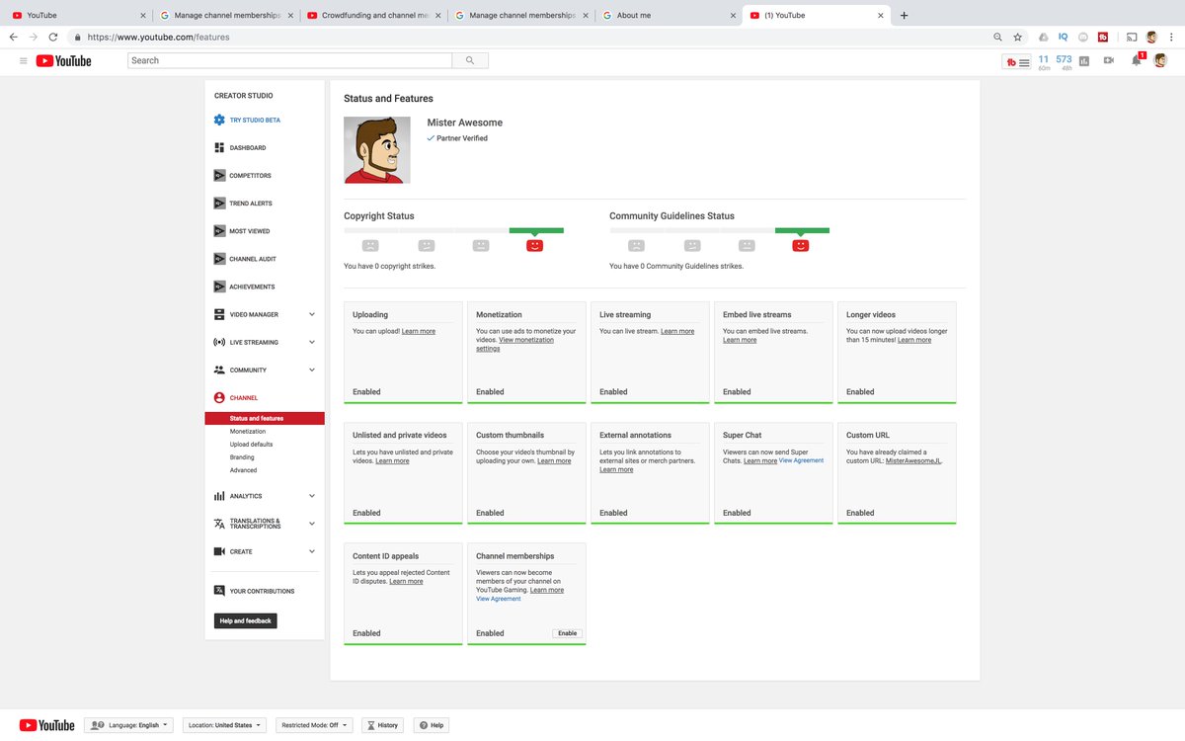Image resolution: width=1185 pixels, height=741 pixels.
Task: Open the Language: English dropdown
Action: [x=129, y=725]
